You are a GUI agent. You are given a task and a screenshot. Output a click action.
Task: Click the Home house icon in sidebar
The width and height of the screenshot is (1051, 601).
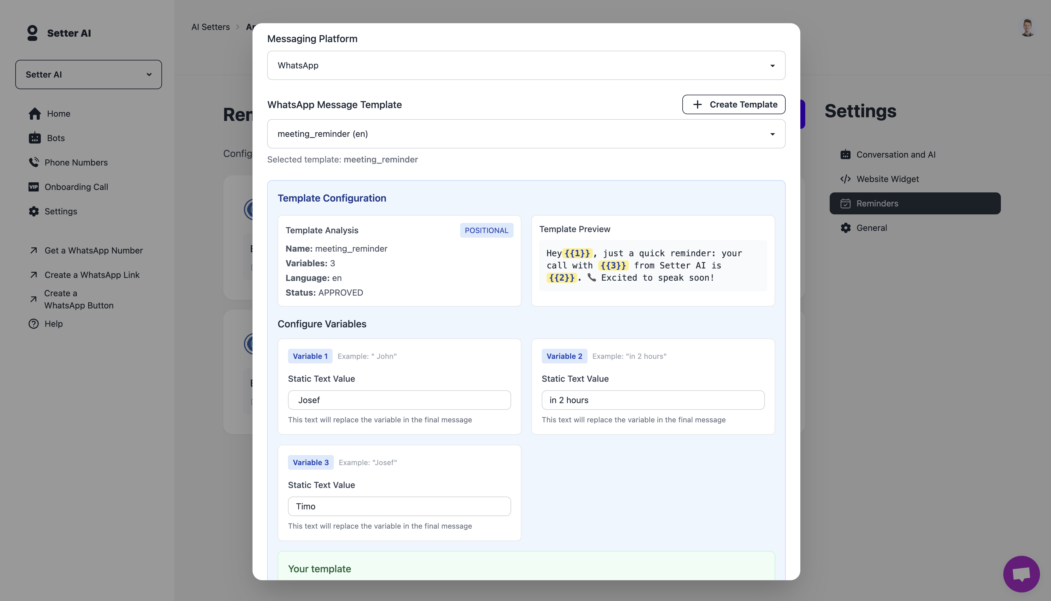35,114
